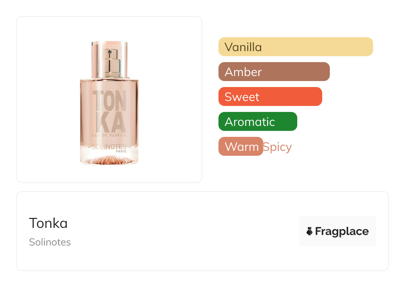Image resolution: width=405 pixels, height=287 pixels.
Task: Click the Fragplace wordmark text
Action: [x=342, y=231]
